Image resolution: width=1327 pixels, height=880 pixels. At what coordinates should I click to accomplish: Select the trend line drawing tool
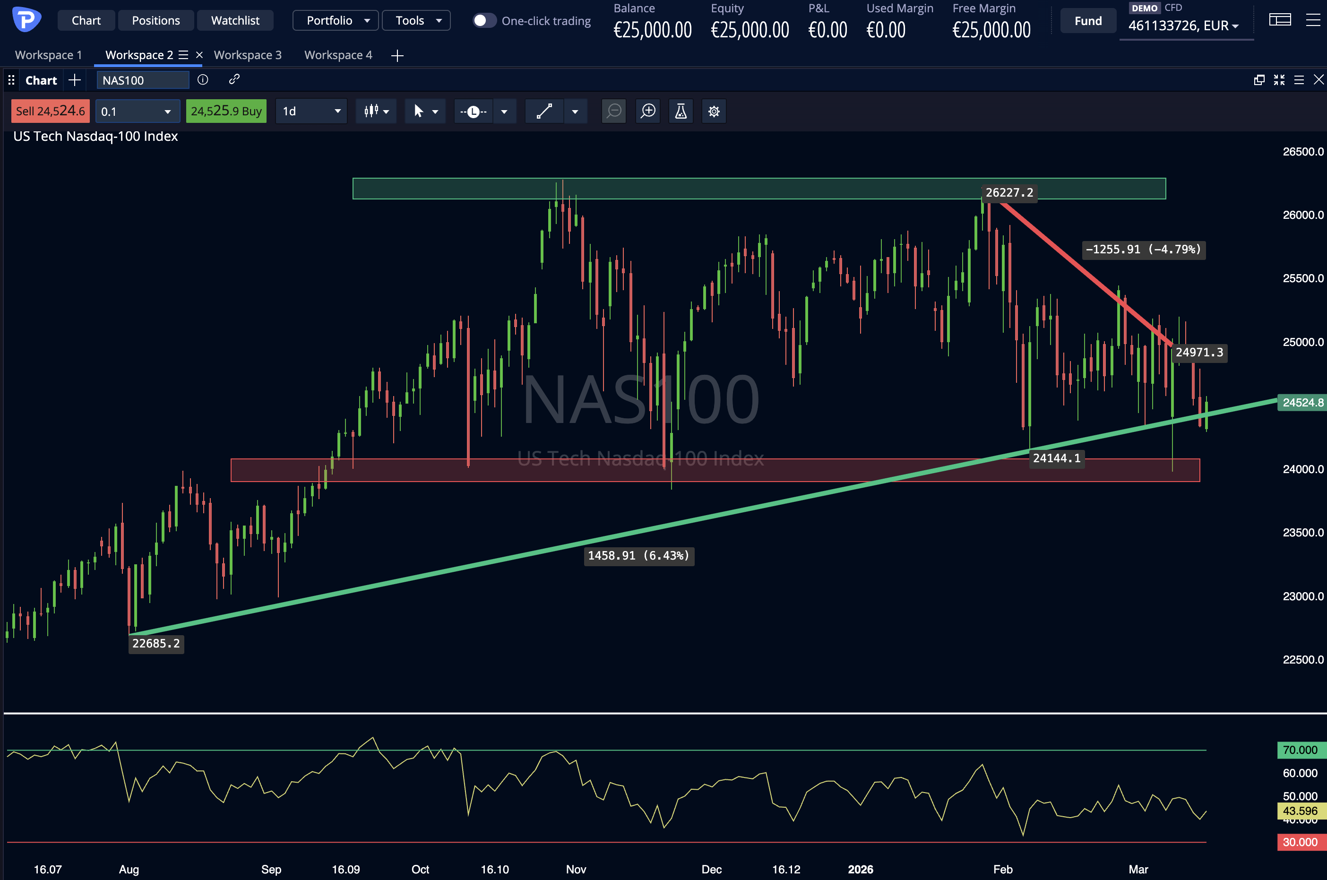[x=544, y=111]
